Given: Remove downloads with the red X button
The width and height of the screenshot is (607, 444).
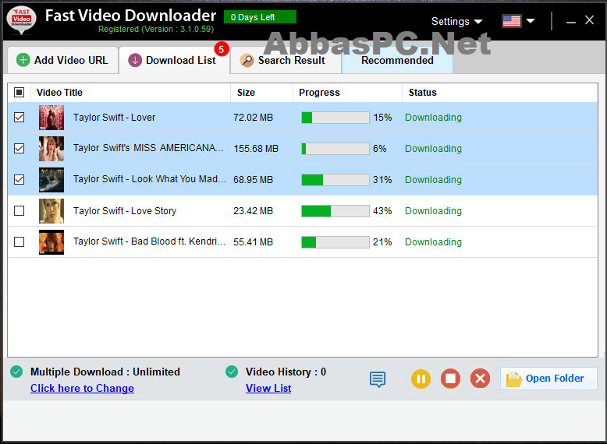Looking at the screenshot, I should point(480,379).
